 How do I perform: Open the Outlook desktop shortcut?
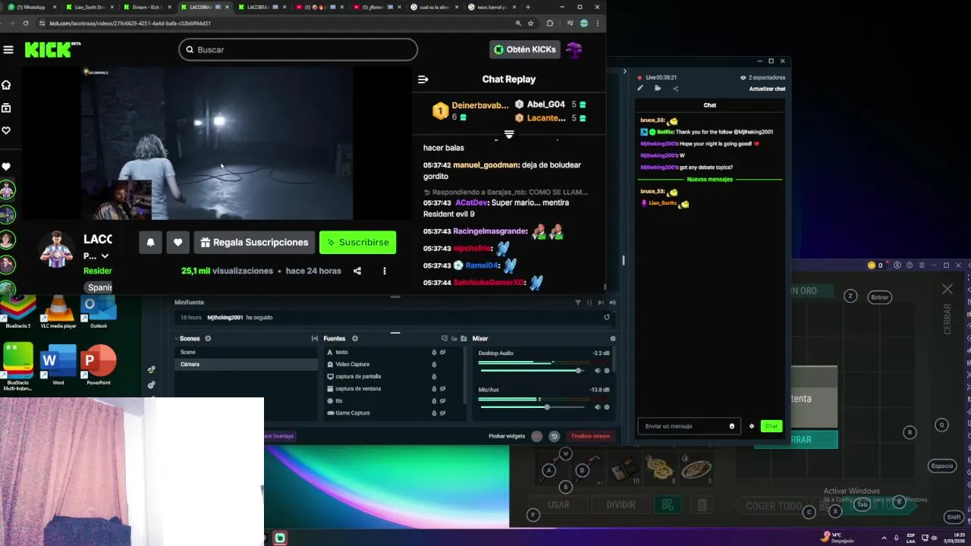(x=99, y=312)
